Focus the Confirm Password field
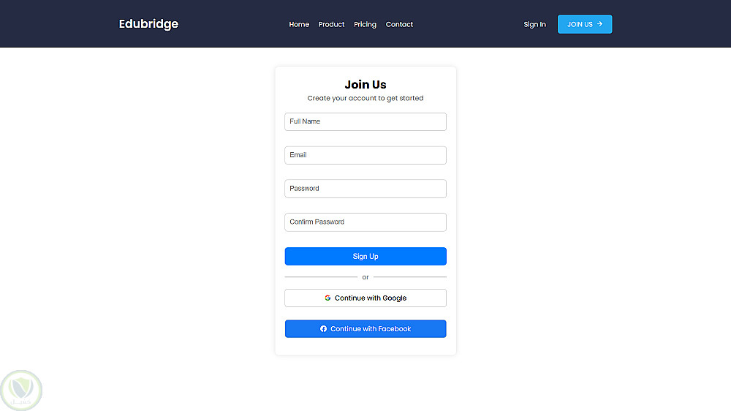 click(365, 222)
